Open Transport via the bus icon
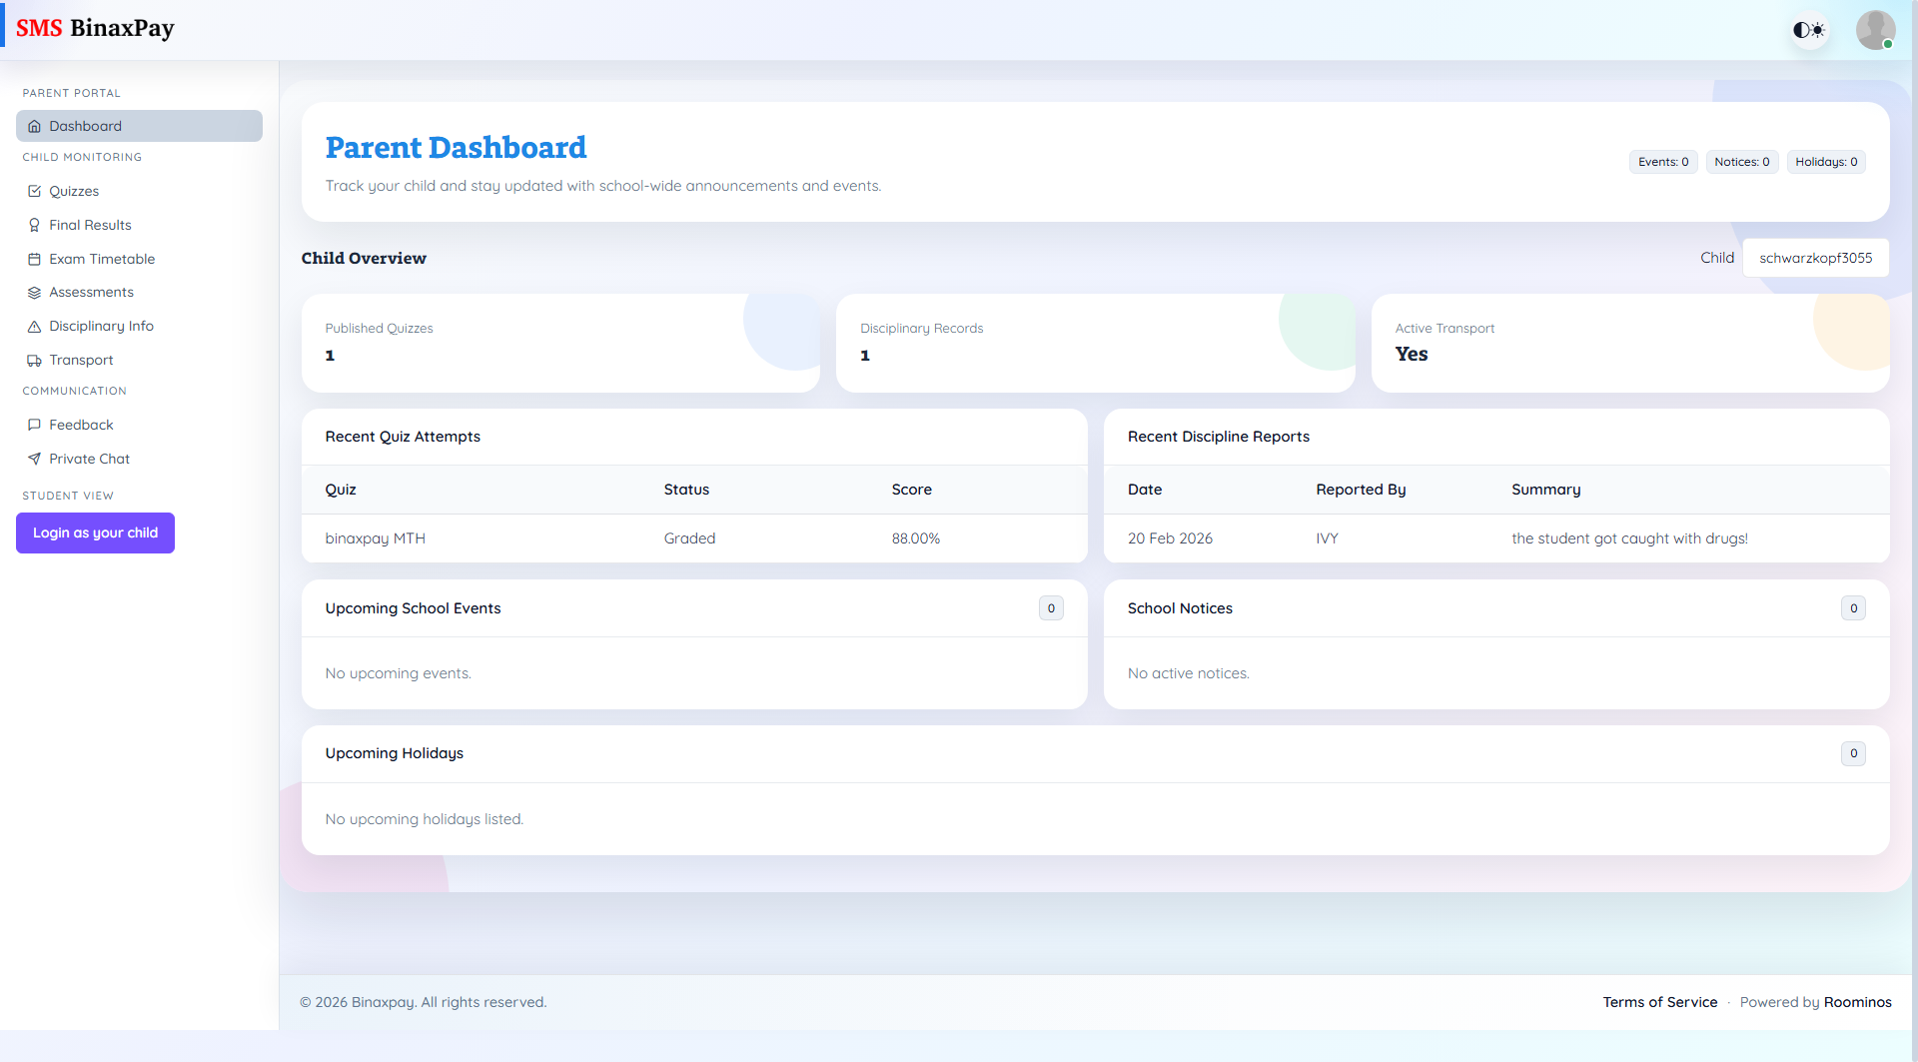 35,360
